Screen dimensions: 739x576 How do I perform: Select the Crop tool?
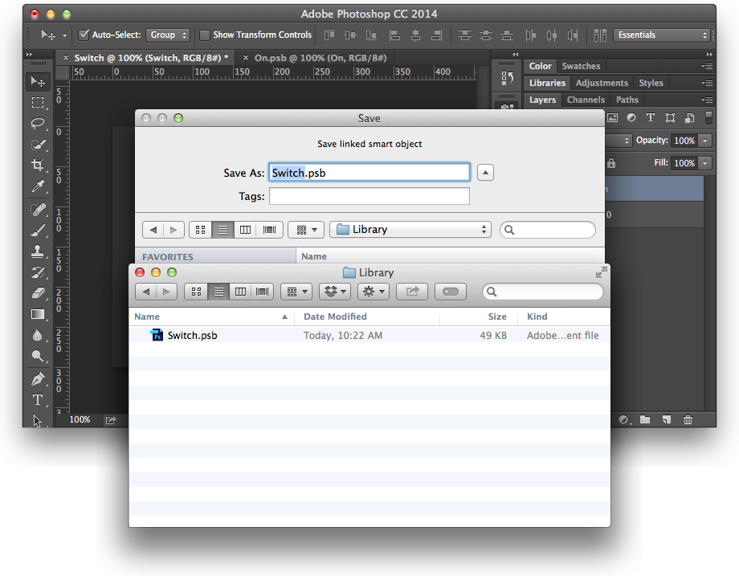(38, 165)
